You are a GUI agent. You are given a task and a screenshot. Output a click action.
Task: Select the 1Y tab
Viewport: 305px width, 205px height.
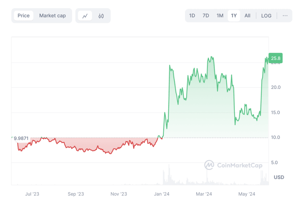coord(234,16)
